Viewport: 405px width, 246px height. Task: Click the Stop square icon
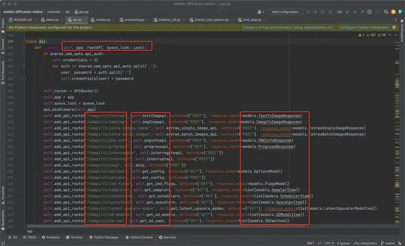click(x=330, y=12)
